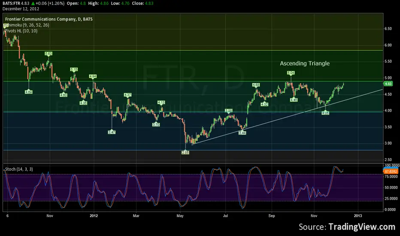The width and height of the screenshot is (400, 236).
Task: Click the green 4.83 current price tag
Action: click(x=388, y=84)
